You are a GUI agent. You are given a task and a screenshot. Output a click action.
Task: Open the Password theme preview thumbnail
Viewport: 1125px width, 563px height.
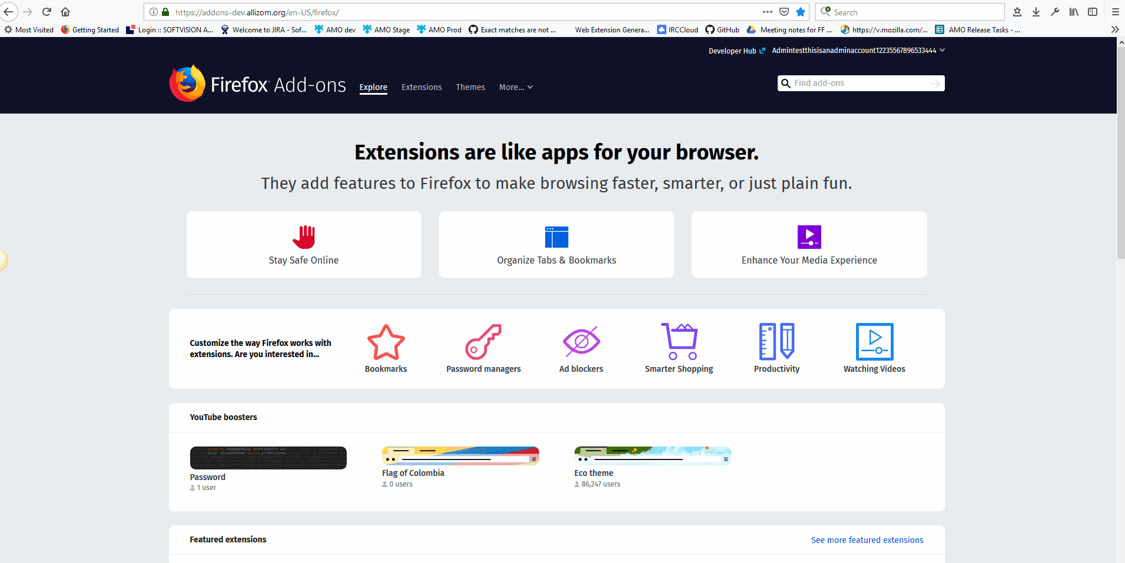click(268, 458)
